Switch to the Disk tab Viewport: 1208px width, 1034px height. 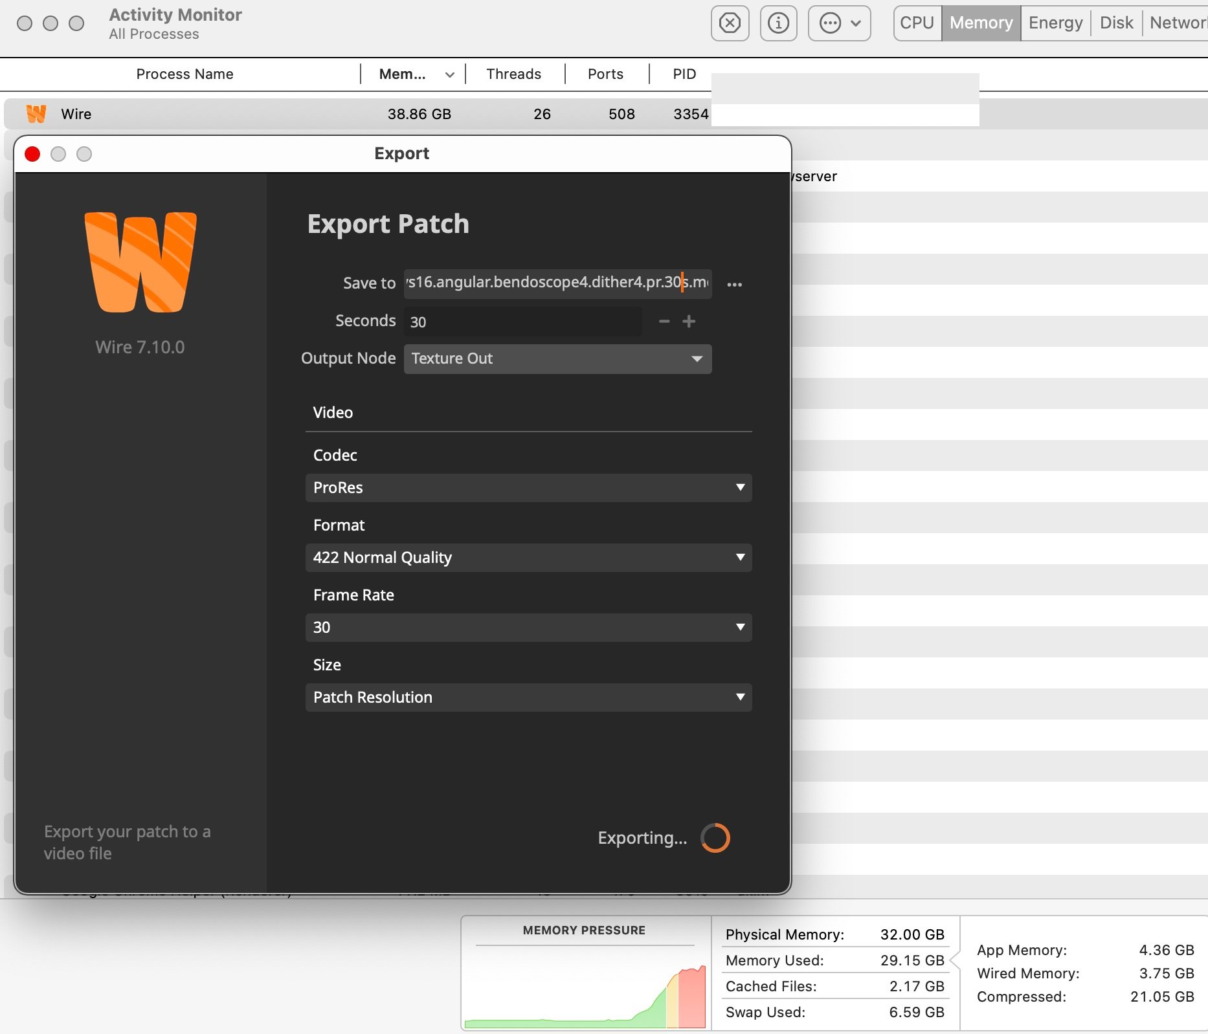1116,23
